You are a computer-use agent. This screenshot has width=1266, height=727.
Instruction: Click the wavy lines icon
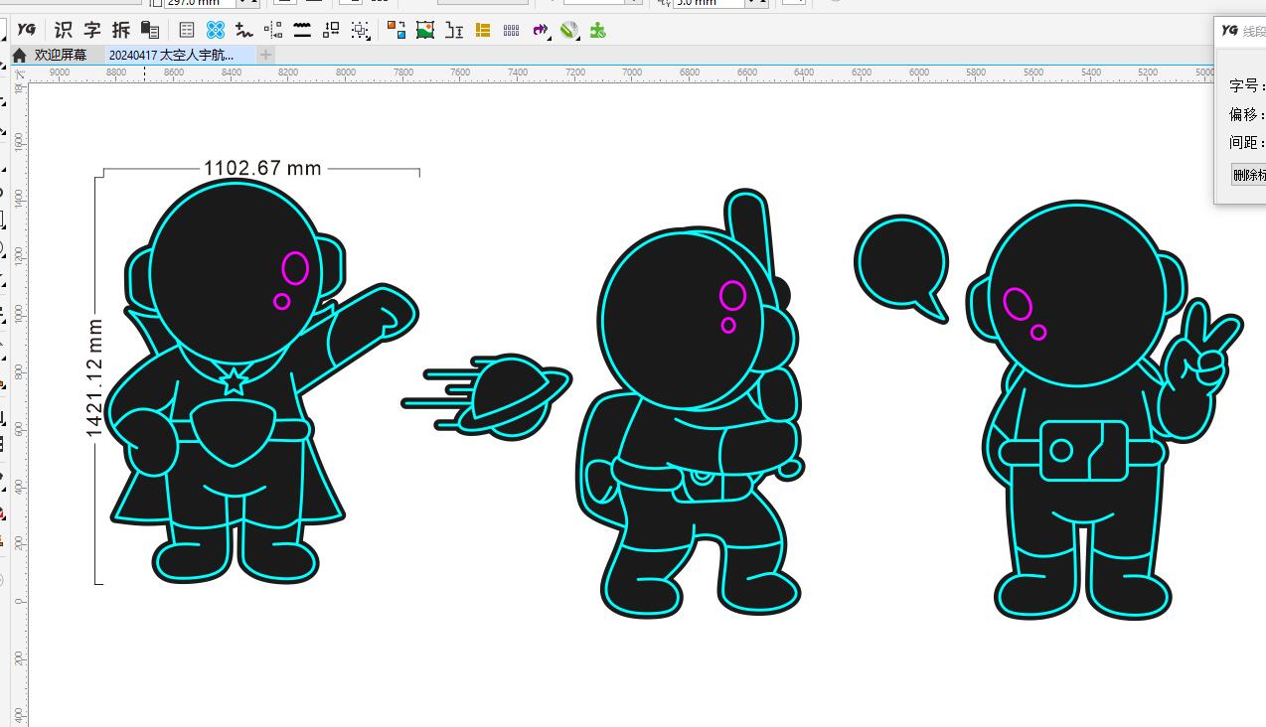pos(302,31)
